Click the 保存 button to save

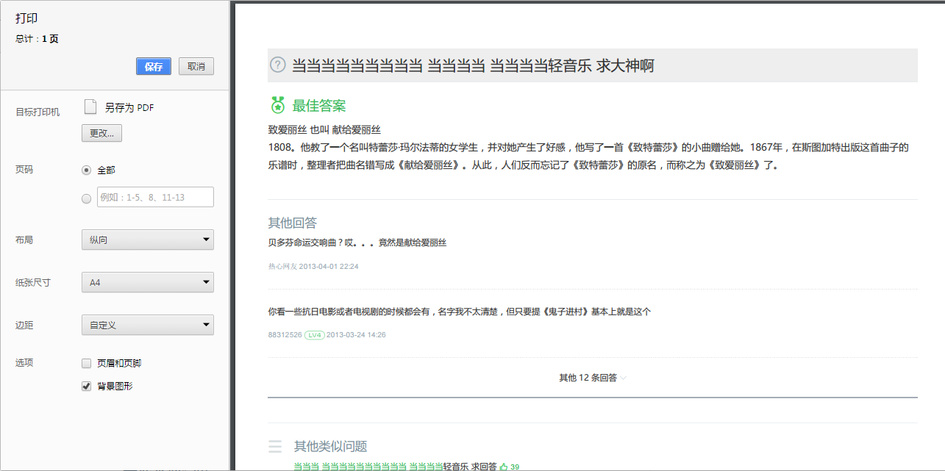[x=153, y=66]
